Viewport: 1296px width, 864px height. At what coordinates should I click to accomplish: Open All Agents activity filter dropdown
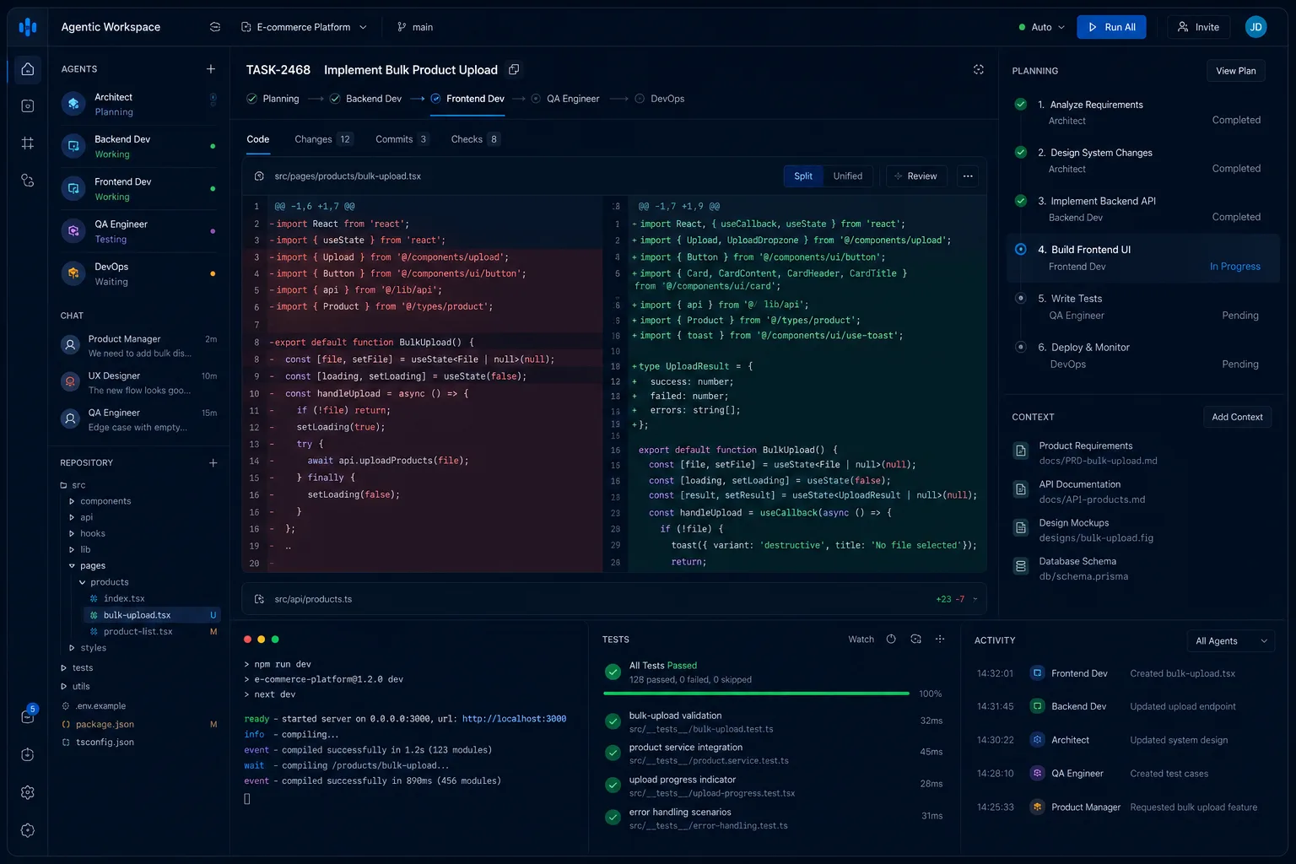[1231, 641]
